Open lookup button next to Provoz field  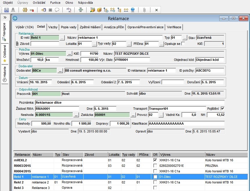pos(161,115)
